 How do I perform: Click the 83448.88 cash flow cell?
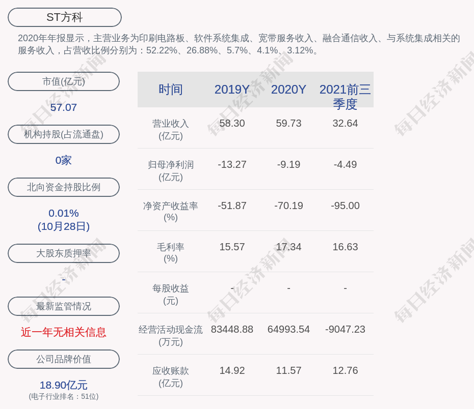232,329
